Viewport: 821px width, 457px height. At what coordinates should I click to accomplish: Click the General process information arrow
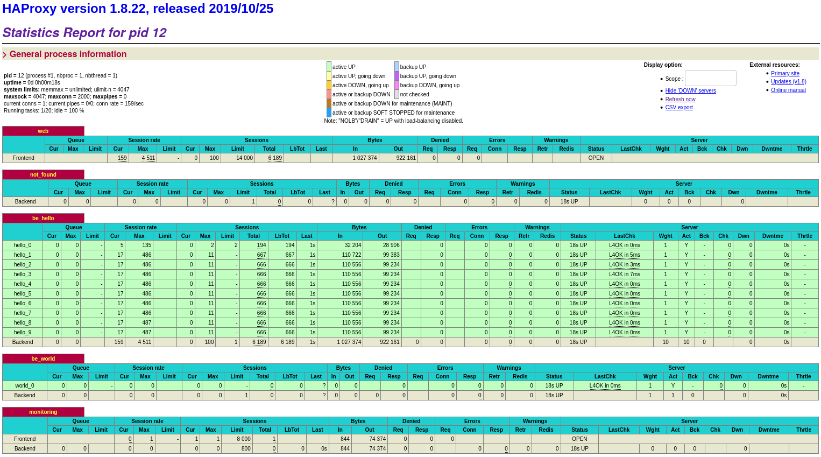coord(4,54)
